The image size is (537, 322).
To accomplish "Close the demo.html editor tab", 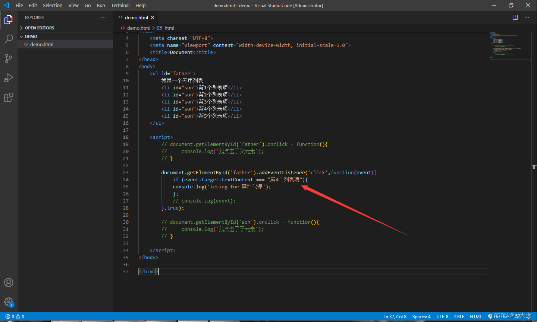I will pyautogui.click(x=153, y=17).
